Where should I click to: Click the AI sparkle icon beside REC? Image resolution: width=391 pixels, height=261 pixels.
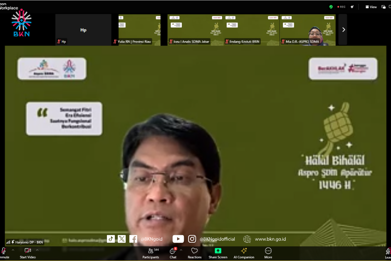point(352,7)
